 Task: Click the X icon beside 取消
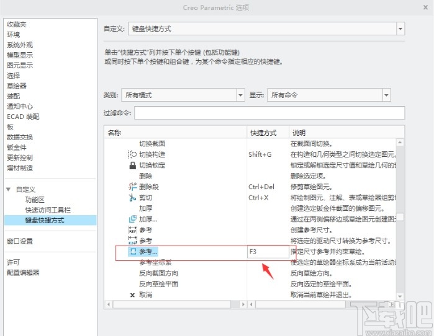click(132, 295)
